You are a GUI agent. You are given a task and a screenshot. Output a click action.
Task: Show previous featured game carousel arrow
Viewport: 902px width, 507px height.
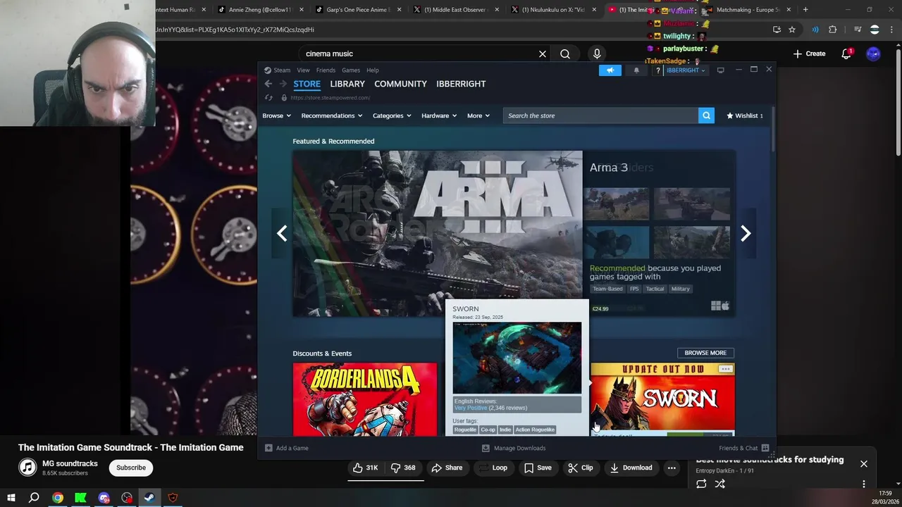pyautogui.click(x=282, y=233)
